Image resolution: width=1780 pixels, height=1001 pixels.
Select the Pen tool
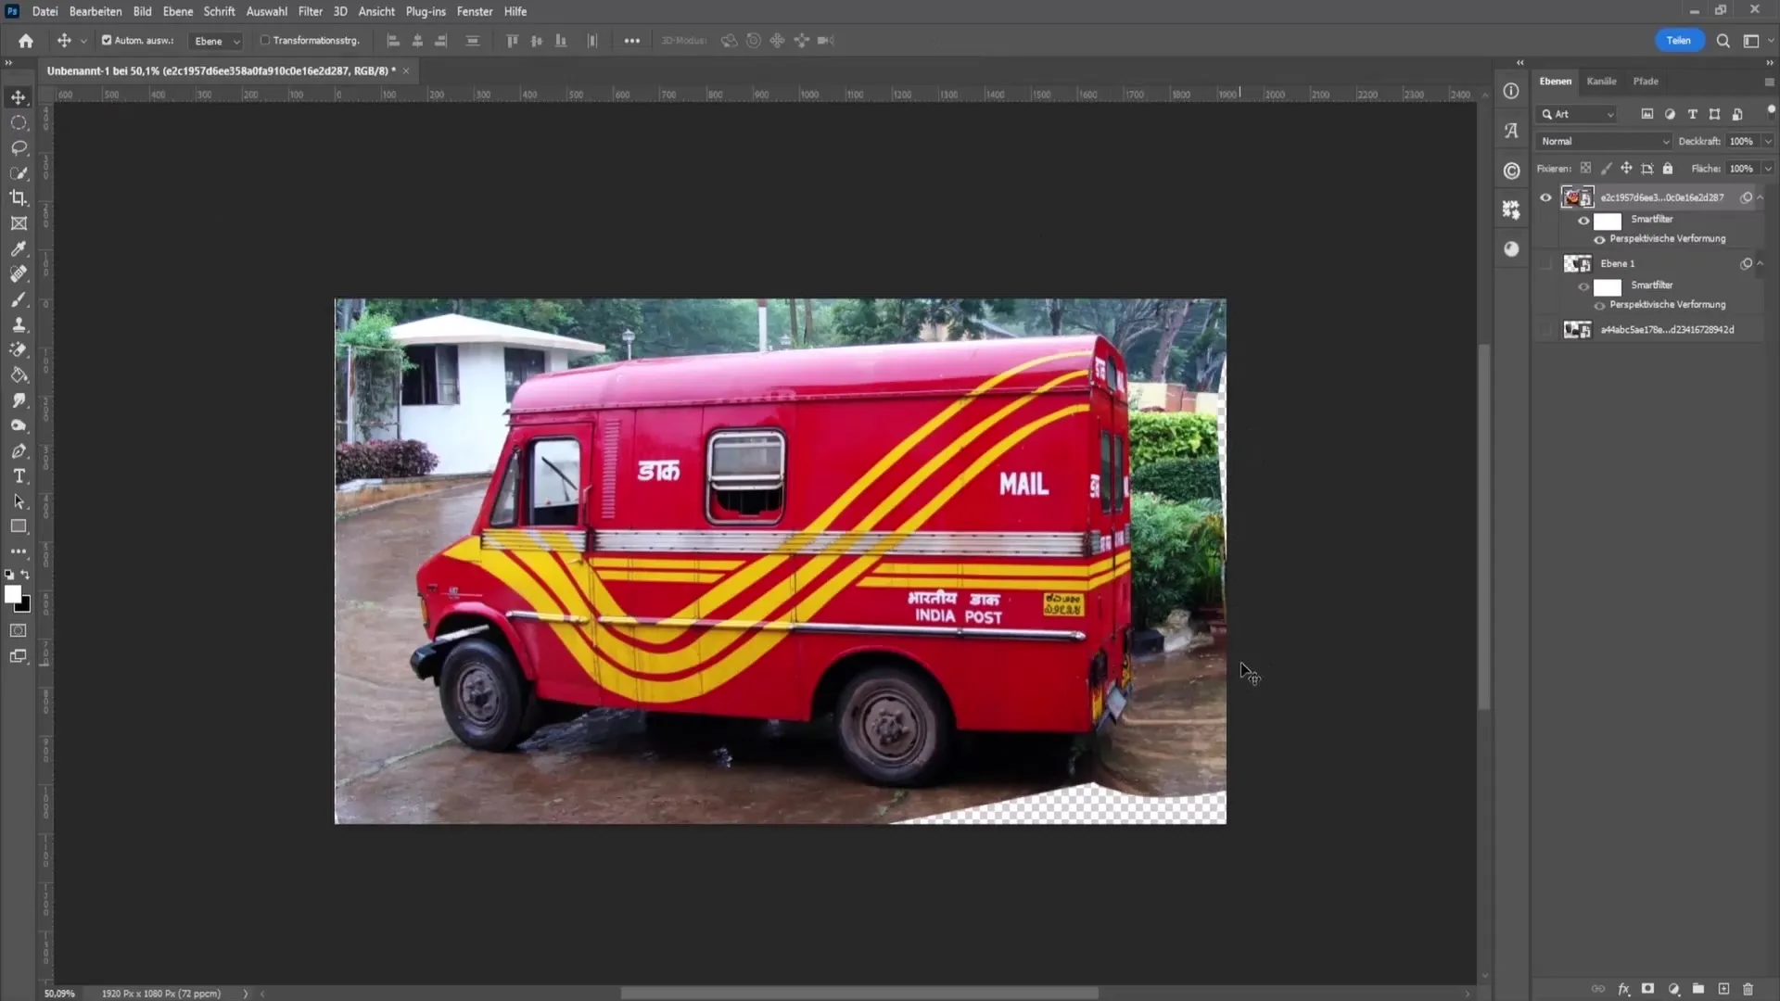(x=19, y=451)
